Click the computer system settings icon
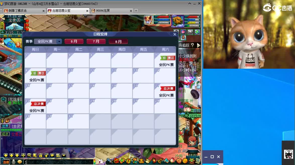 (x=198, y=161)
